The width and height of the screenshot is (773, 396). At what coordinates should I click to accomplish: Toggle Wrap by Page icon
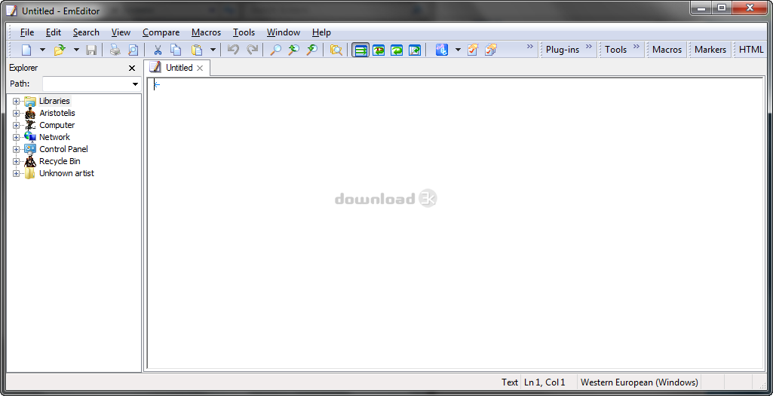(415, 50)
